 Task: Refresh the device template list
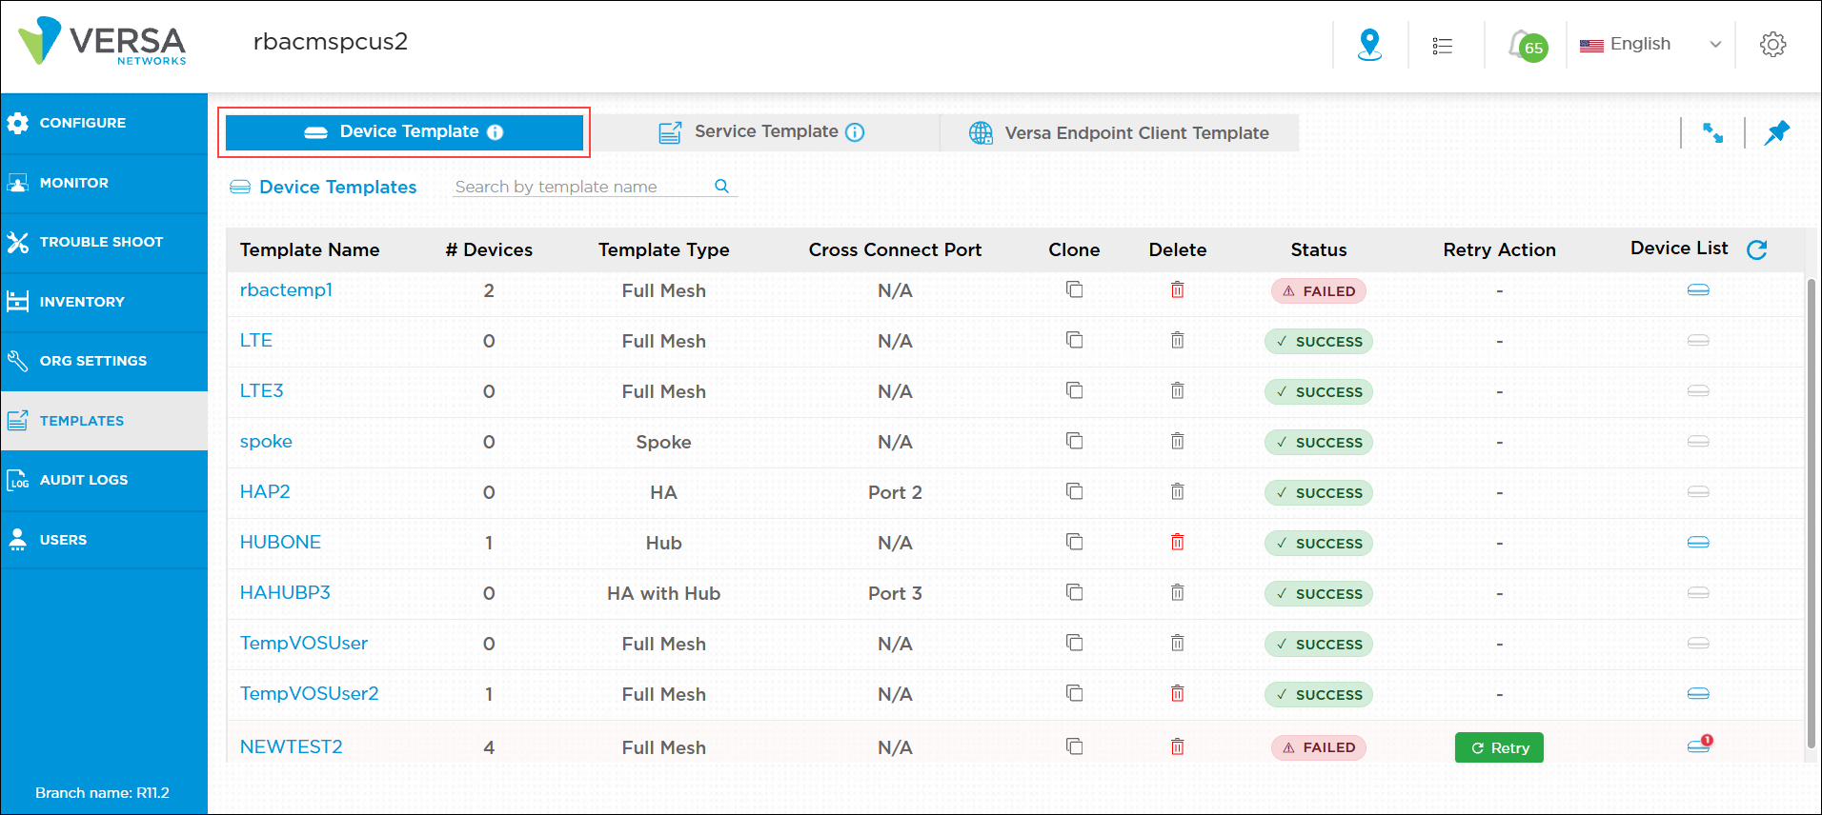(x=1756, y=249)
